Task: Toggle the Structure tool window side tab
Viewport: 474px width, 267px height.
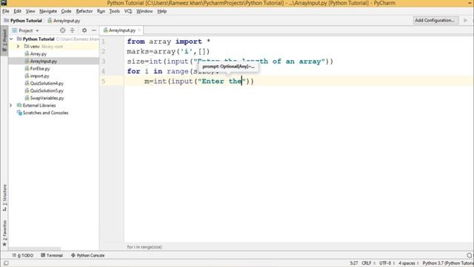Action: (x=4, y=197)
